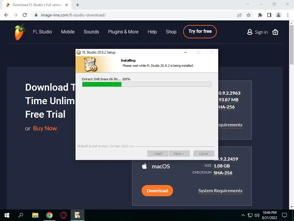The width and height of the screenshot is (294, 221).
Task: Click Cancel in FL Studio setup
Action: pyautogui.click(x=204, y=154)
